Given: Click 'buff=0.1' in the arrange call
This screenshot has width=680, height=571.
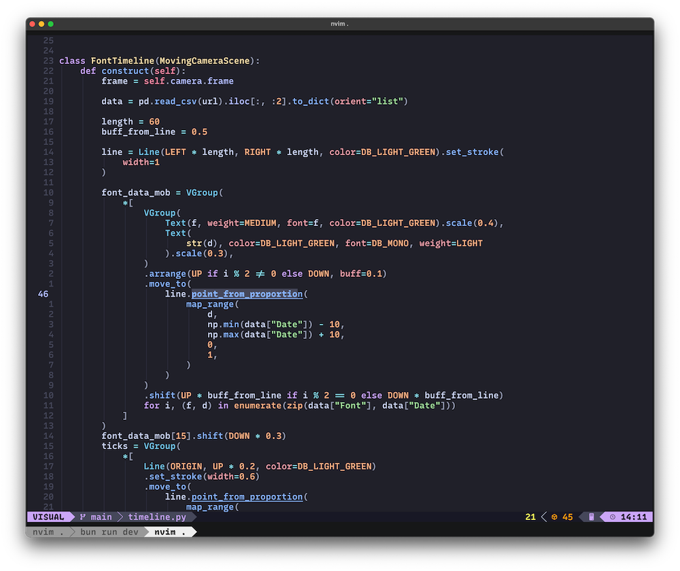Looking at the screenshot, I should coord(361,274).
